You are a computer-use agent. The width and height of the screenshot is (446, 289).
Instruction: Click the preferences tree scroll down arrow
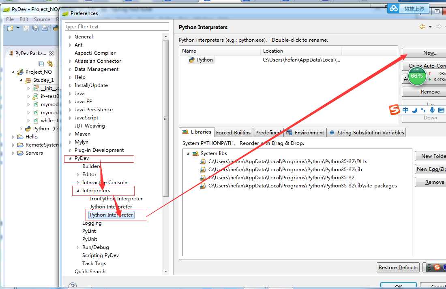(165, 272)
